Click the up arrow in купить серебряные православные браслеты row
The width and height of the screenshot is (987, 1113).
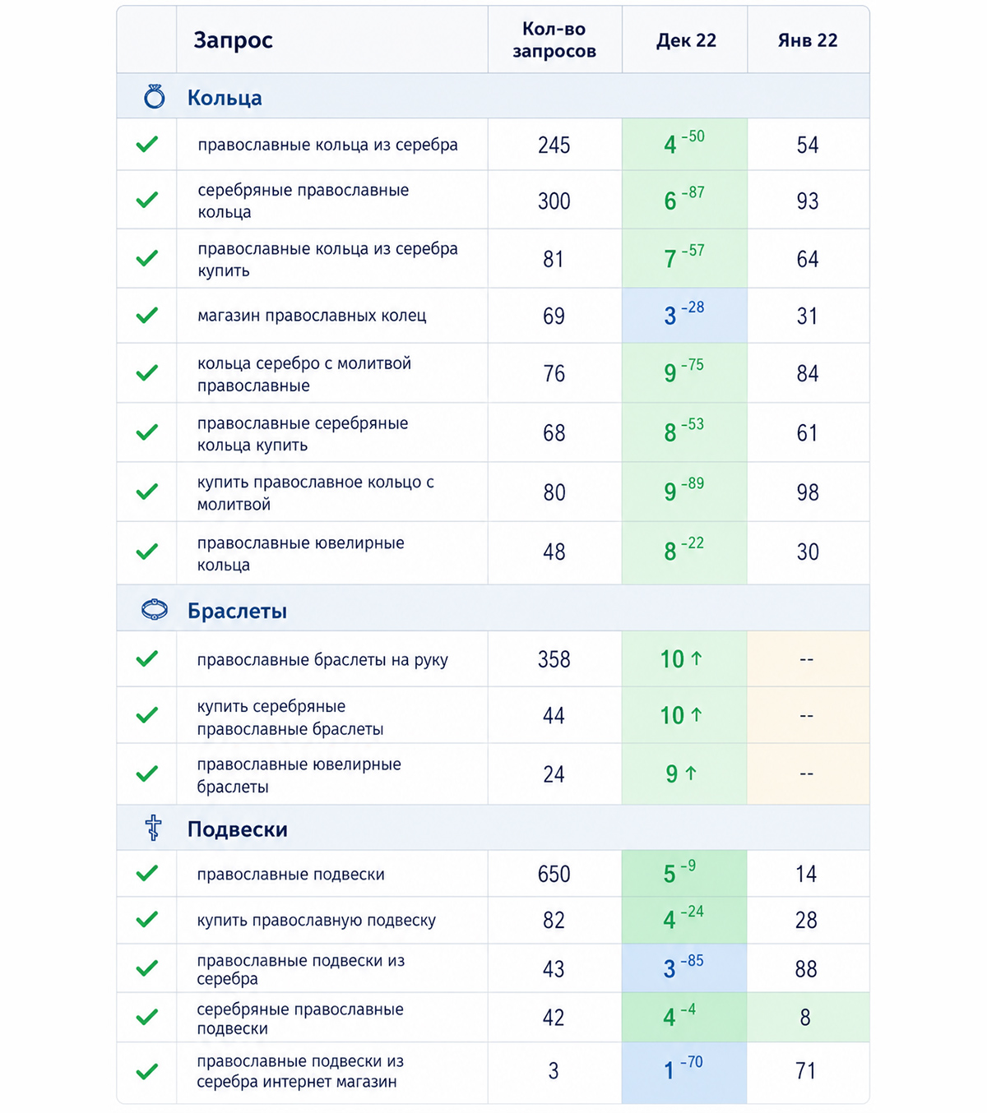(697, 715)
